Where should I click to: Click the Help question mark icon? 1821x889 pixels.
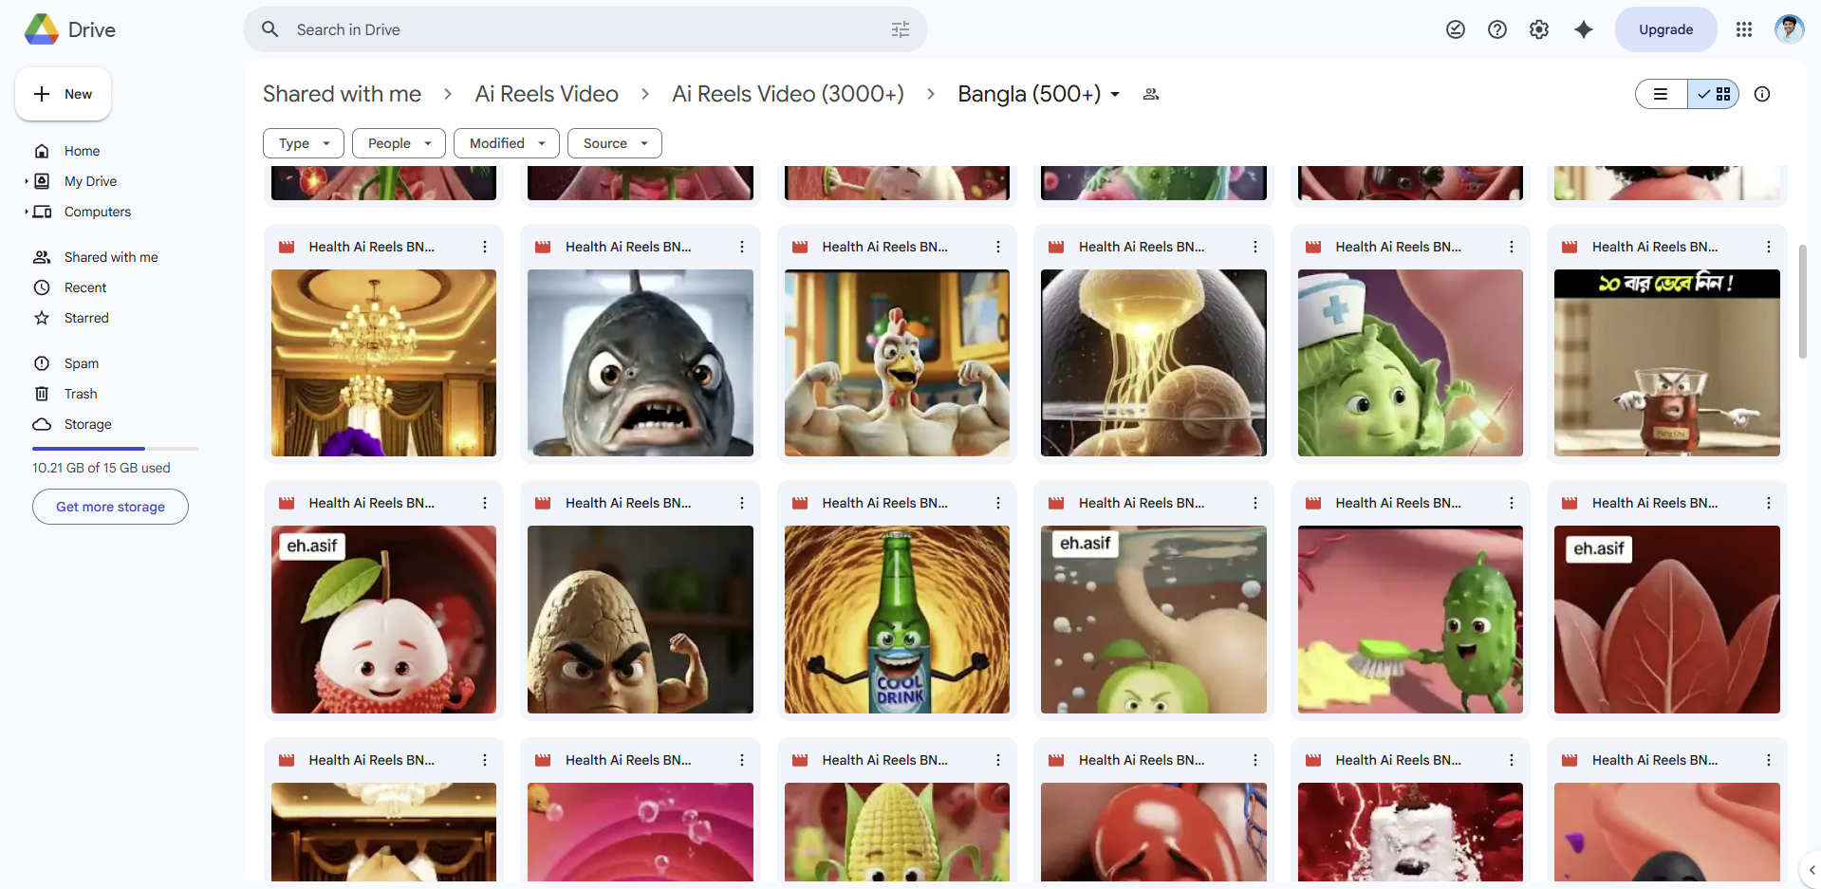tap(1496, 29)
